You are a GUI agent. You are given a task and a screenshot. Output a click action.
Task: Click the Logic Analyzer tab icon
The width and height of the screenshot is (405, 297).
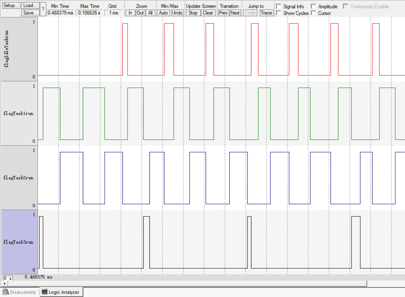tap(45, 292)
